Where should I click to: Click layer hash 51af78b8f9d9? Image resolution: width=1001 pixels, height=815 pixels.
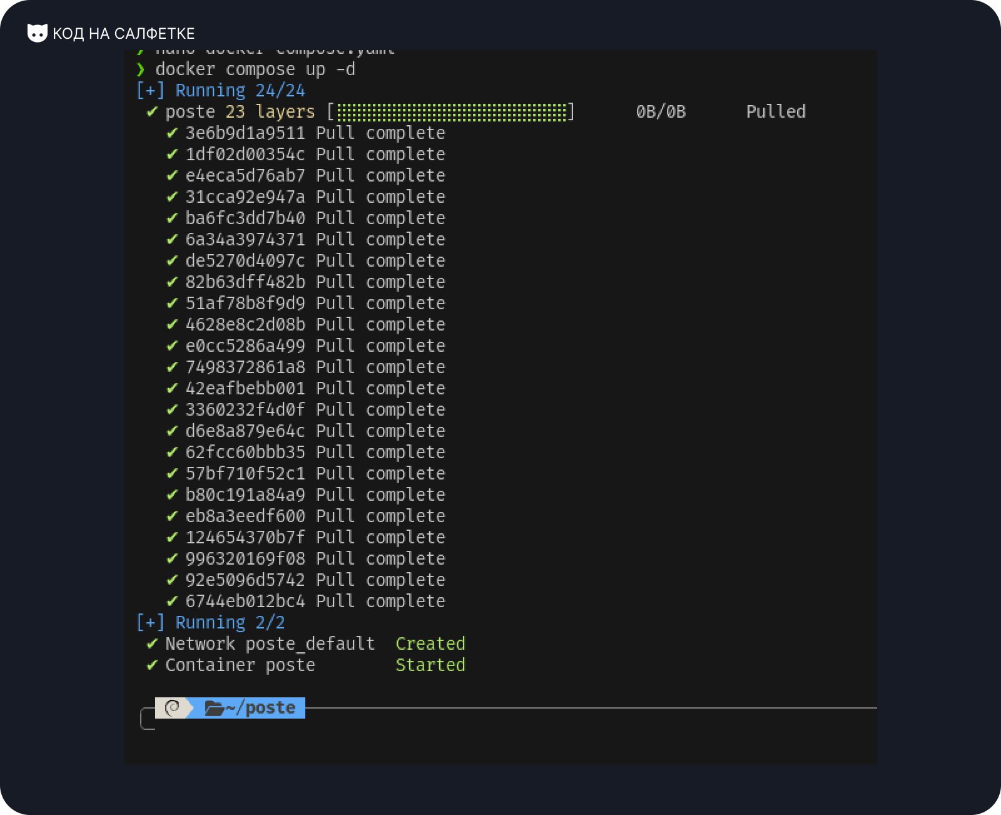tap(245, 303)
